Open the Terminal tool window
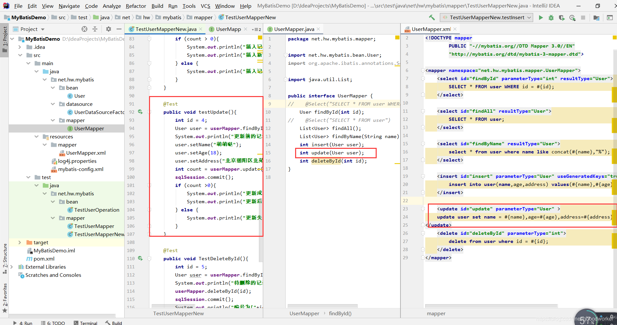The width and height of the screenshot is (617, 325). 85,323
